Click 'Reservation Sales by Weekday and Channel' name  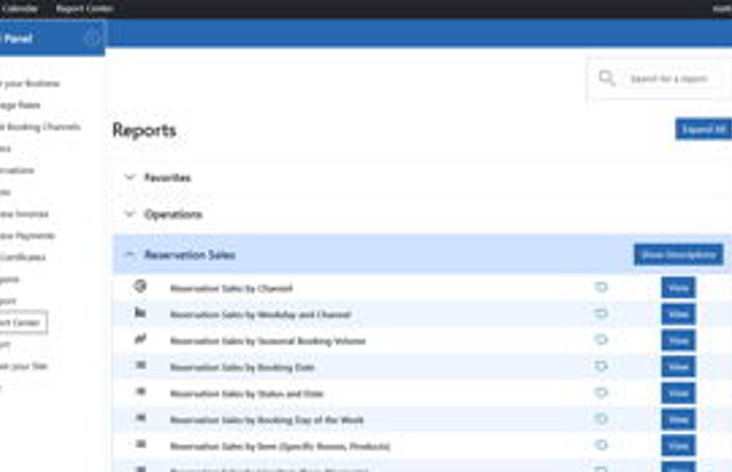coord(260,314)
